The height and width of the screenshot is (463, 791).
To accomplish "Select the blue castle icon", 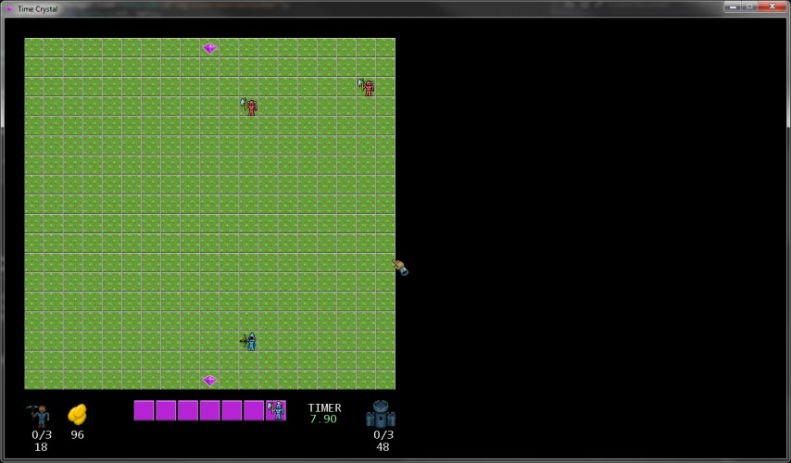I will coord(381,414).
